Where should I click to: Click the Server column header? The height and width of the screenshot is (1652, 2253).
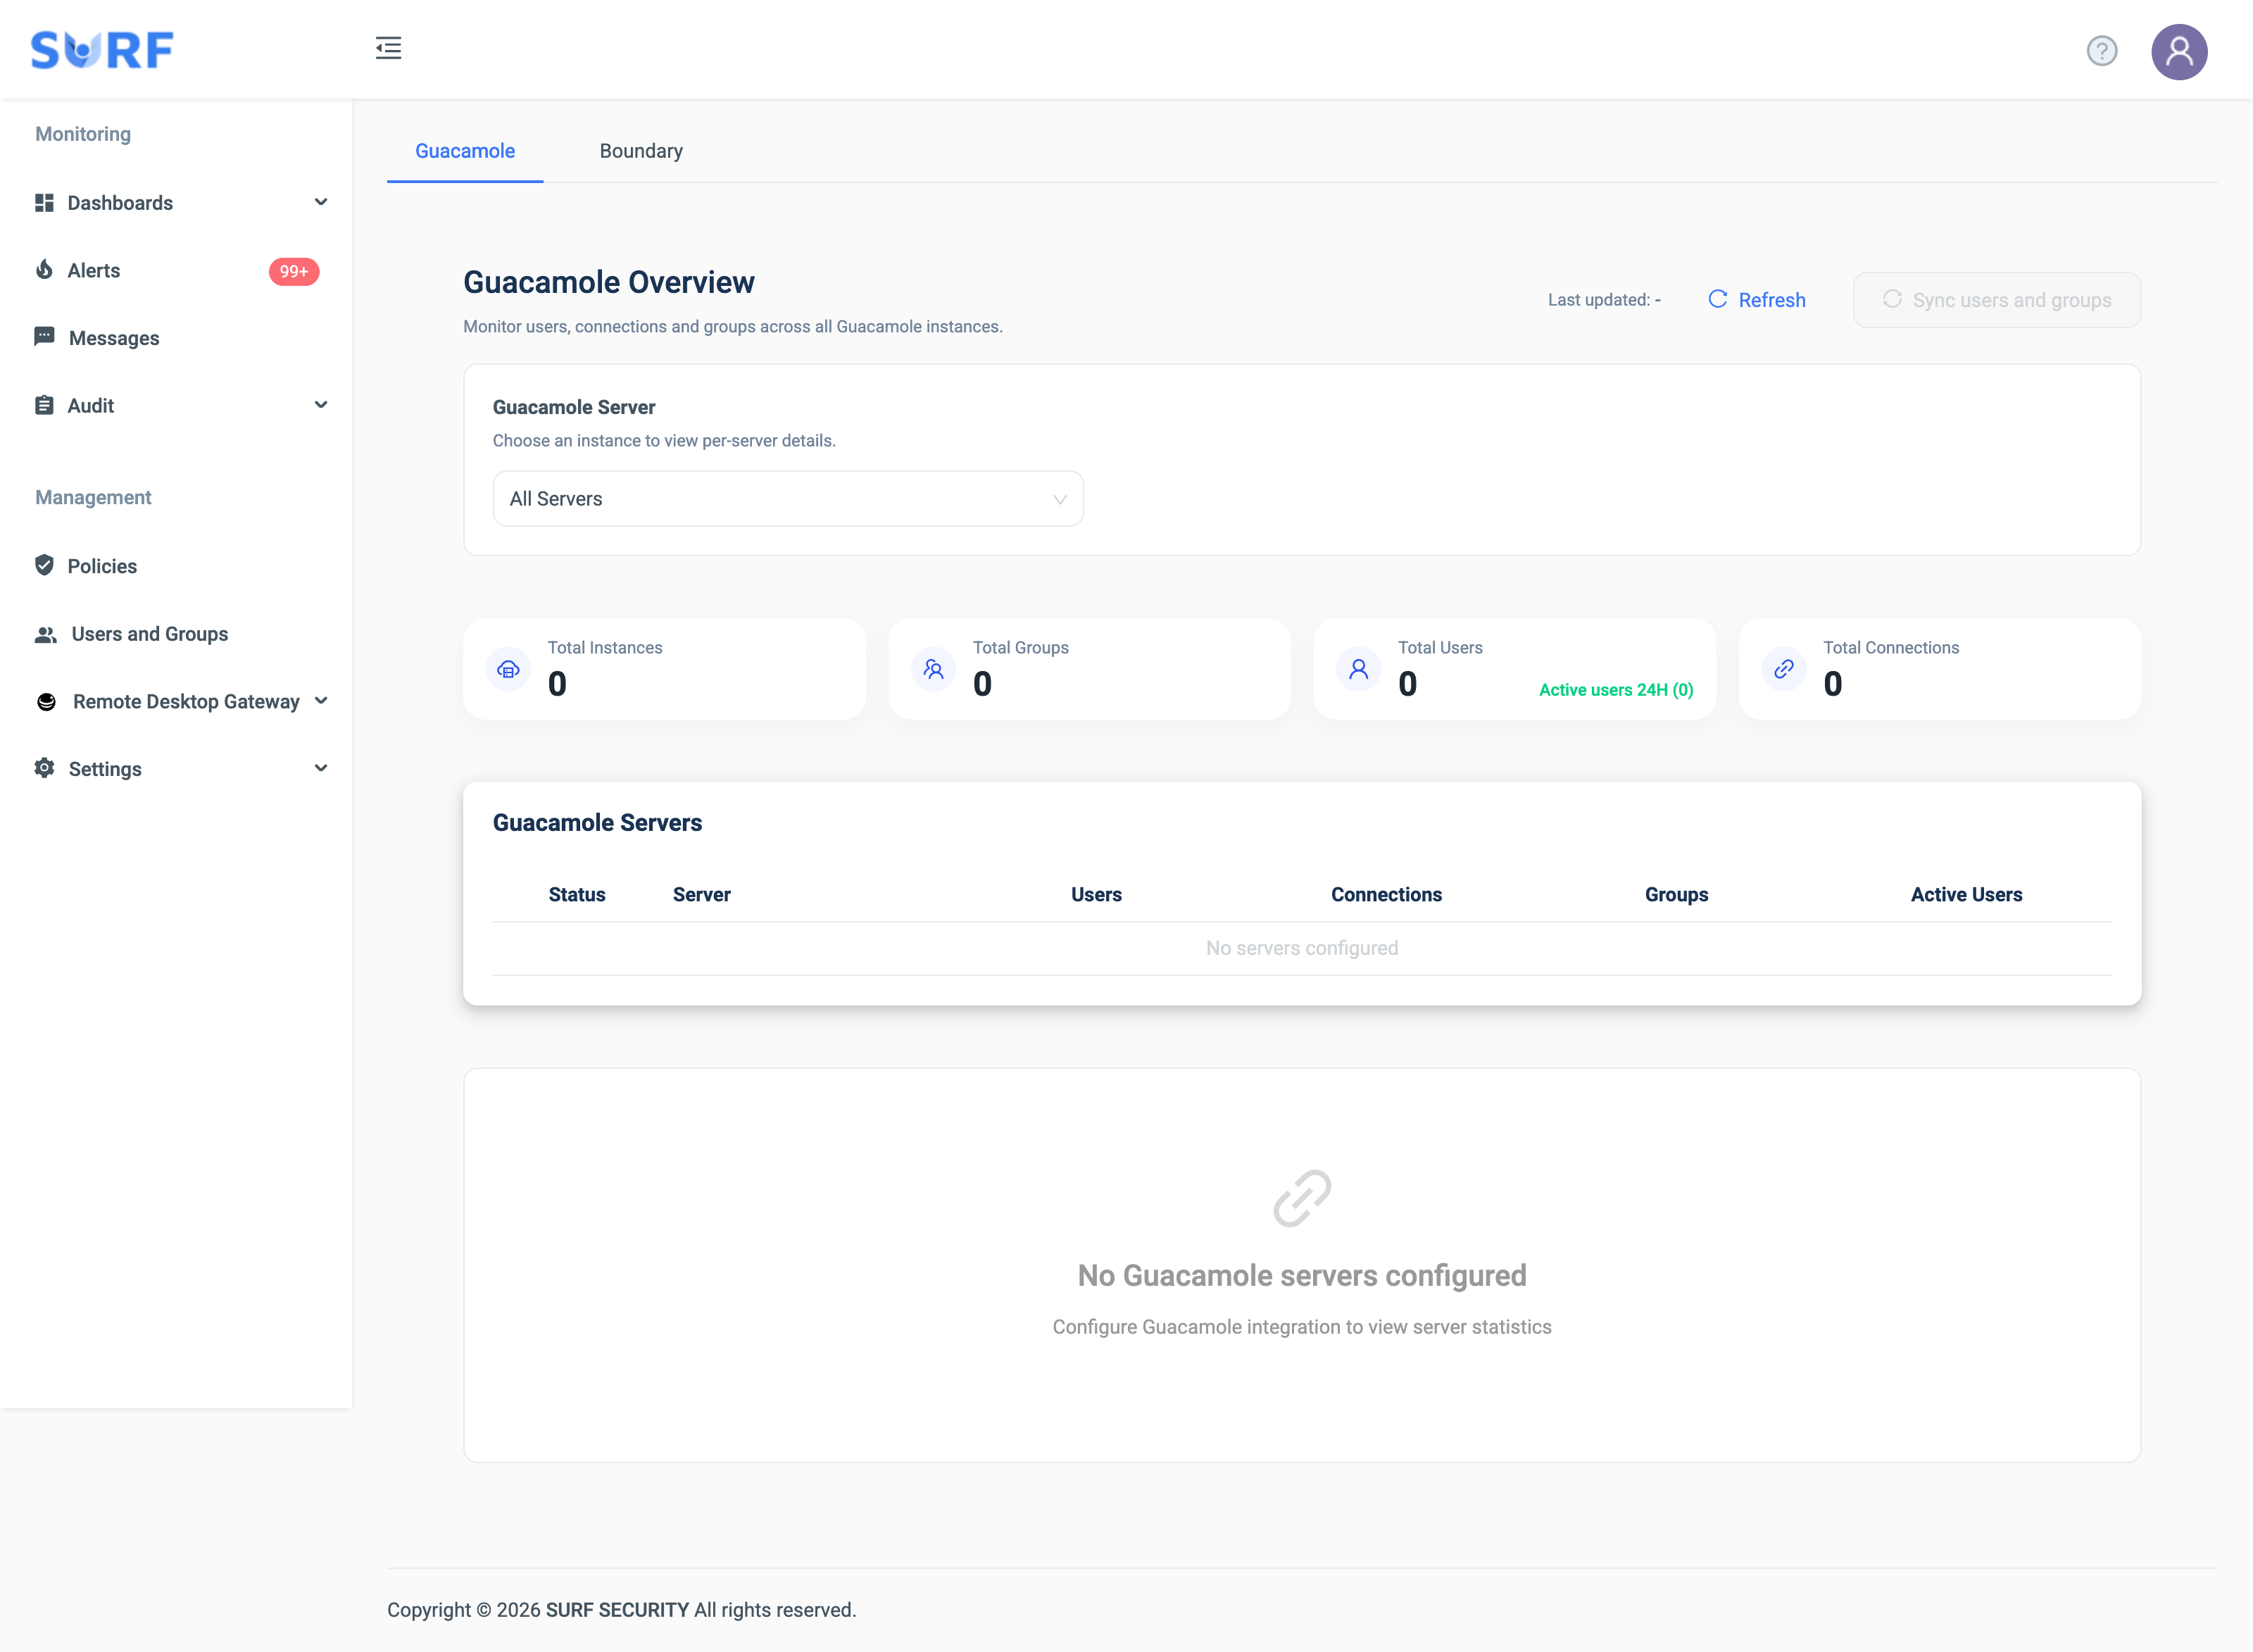702,895
